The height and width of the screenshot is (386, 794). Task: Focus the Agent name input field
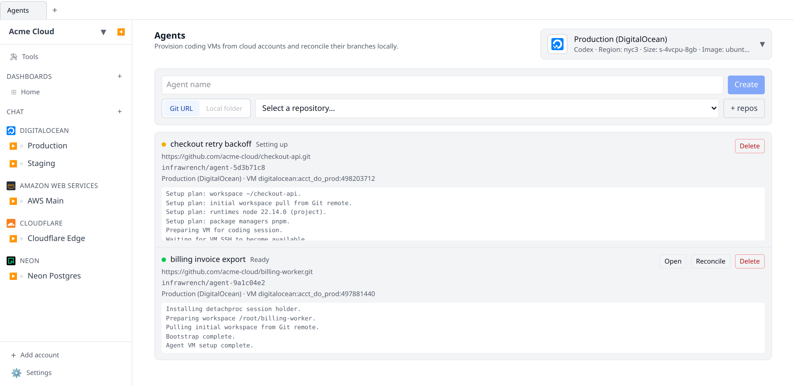[x=442, y=85]
